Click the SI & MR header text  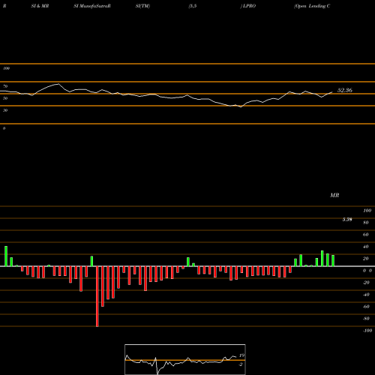pos(40,6)
